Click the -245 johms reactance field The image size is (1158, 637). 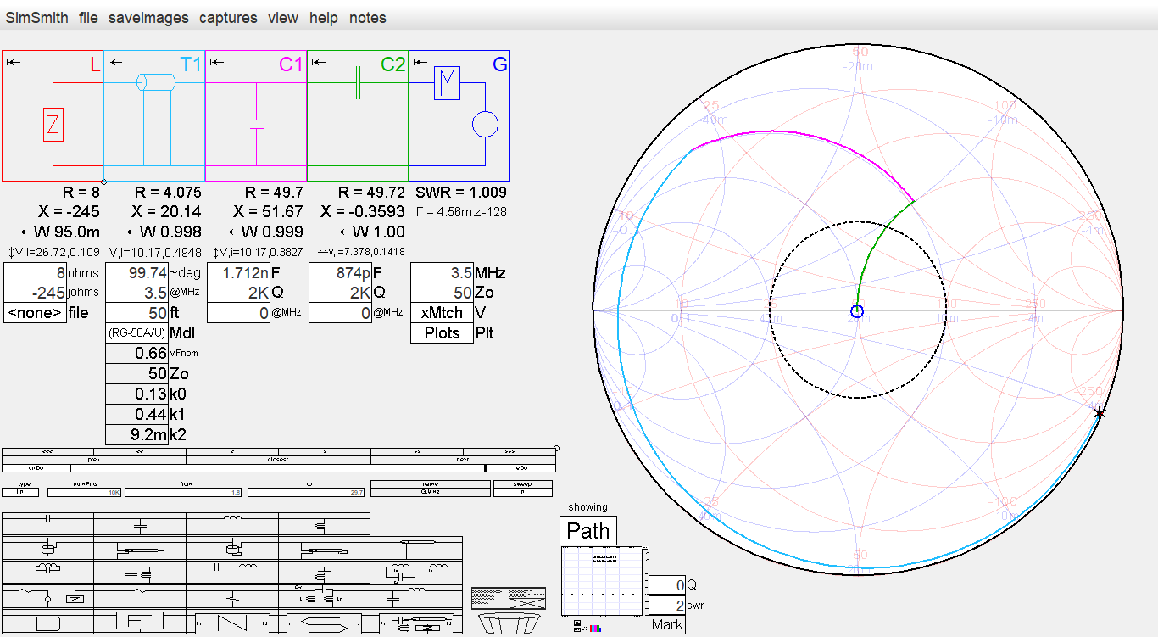35,293
